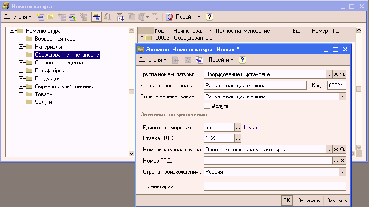Screen dimensions: 369x207
Task: Open the Действия menu in the list window
Action: tap(17, 17)
